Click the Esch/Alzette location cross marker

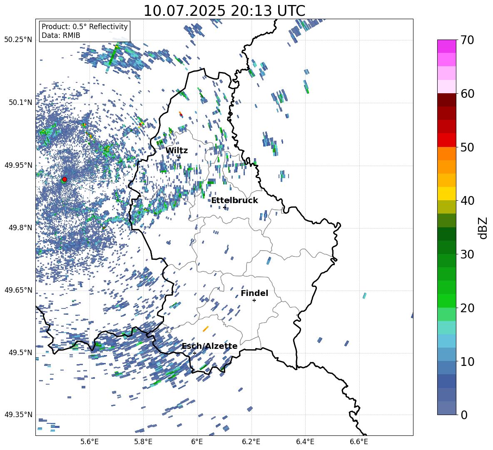click(x=194, y=353)
